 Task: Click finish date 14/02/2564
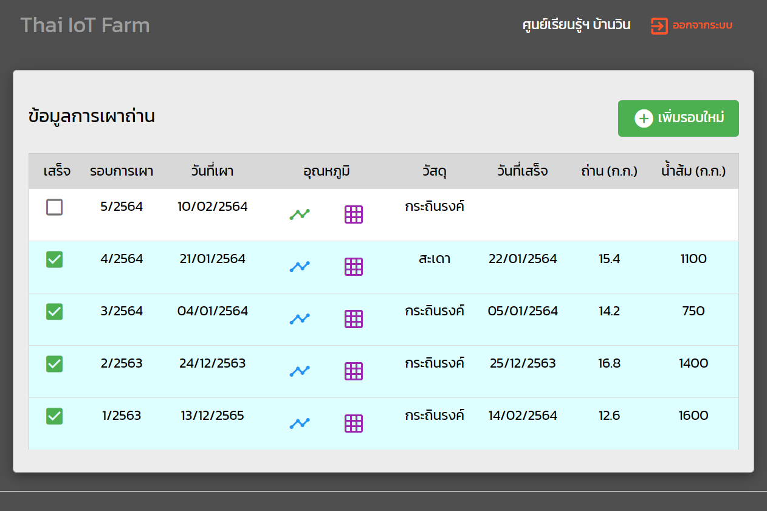pos(523,416)
